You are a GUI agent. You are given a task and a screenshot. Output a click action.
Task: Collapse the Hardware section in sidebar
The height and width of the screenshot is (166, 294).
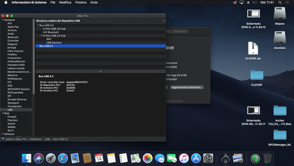coord(2,20)
